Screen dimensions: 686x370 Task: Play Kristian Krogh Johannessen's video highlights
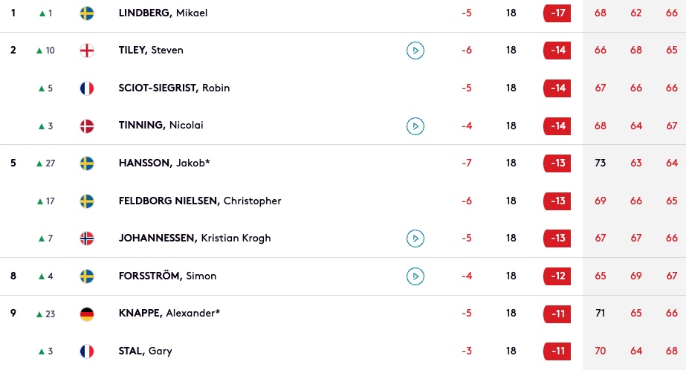tap(415, 238)
